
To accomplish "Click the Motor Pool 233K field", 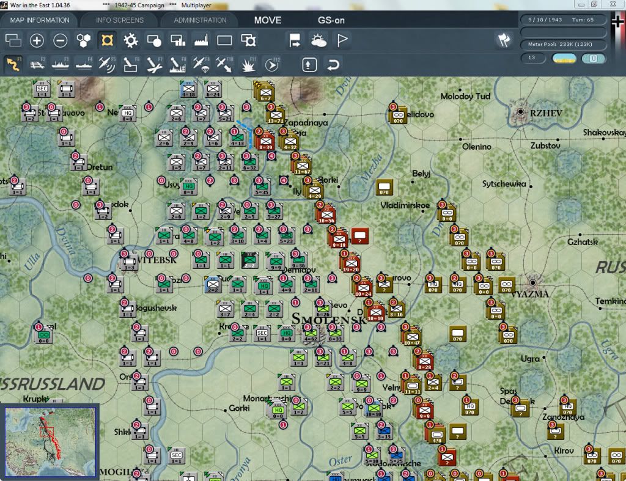I will [563, 44].
